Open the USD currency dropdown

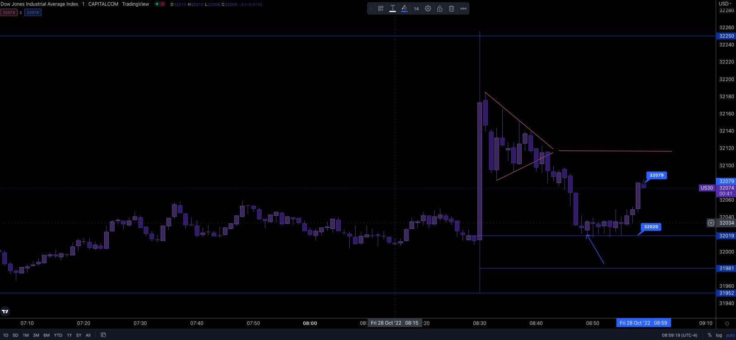pos(725,4)
